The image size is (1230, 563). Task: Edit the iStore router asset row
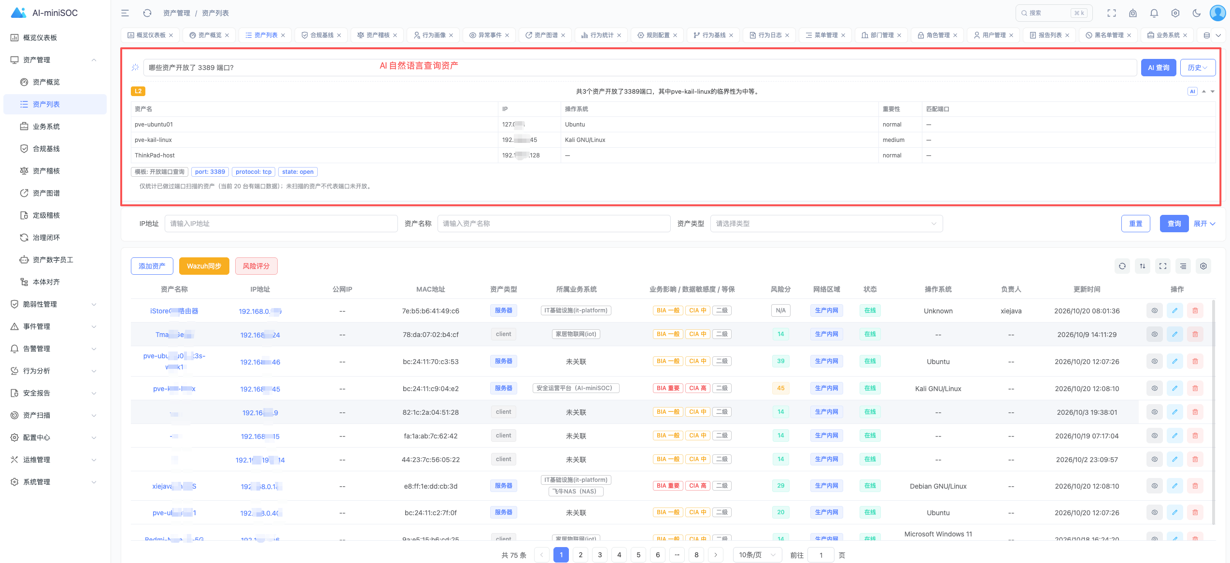pyautogui.click(x=1175, y=310)
